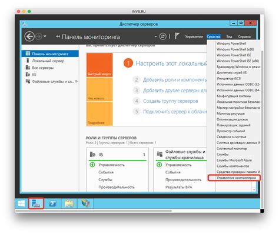Click Службы in the IIS tile
The image size is (279, 234).
pos(105,180)
